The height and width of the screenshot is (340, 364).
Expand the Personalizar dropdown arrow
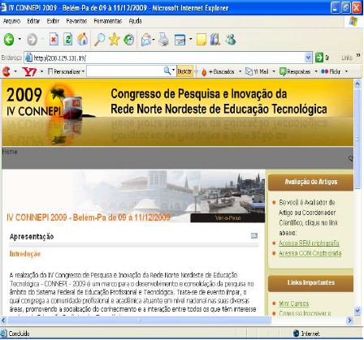[83, 71]
